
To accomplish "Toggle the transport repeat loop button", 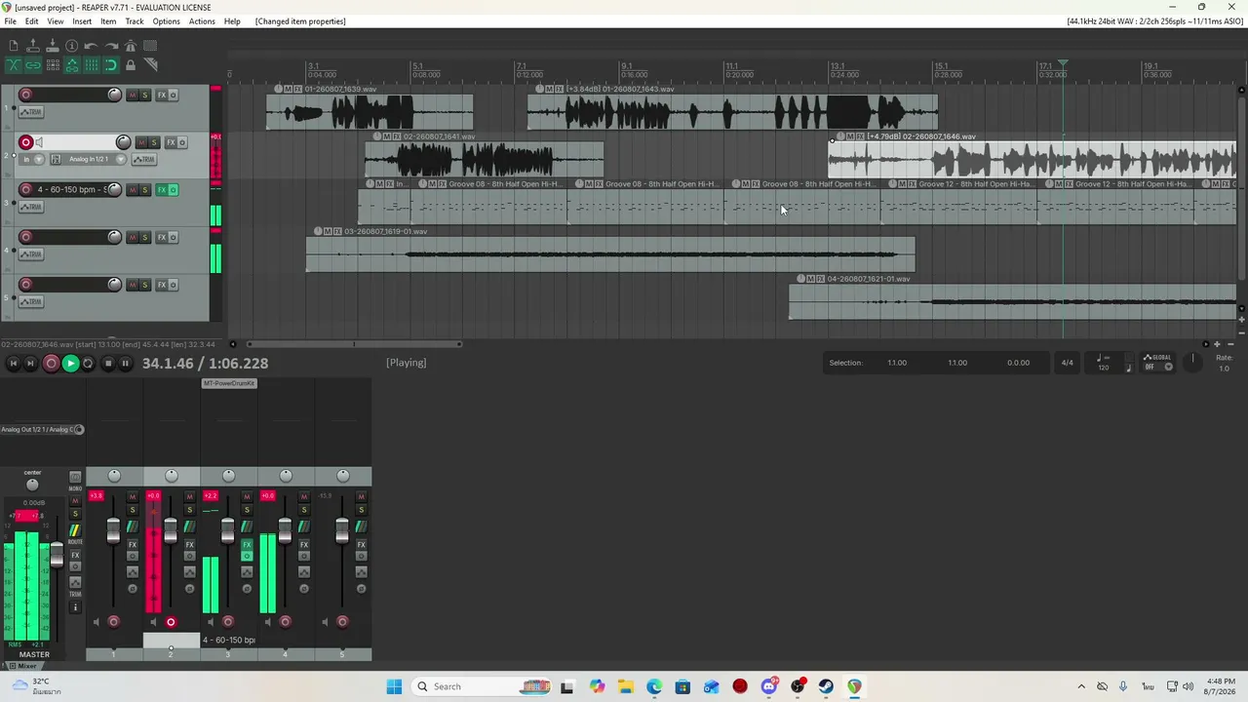I will (88, 364).
